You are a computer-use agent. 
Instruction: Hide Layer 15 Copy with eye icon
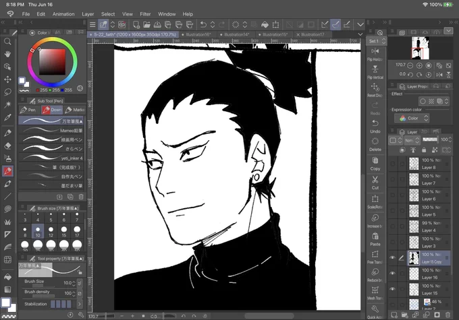coord(393,257)
